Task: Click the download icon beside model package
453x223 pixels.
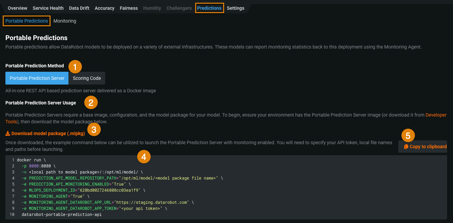Action: pyautogui.click(x=8, y=133)
